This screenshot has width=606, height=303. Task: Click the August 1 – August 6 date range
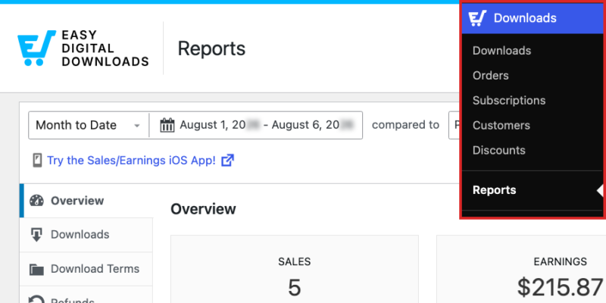pos(256,125)
